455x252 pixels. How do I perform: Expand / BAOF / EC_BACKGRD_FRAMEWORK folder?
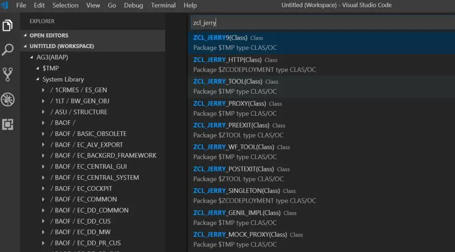(43, 155)
